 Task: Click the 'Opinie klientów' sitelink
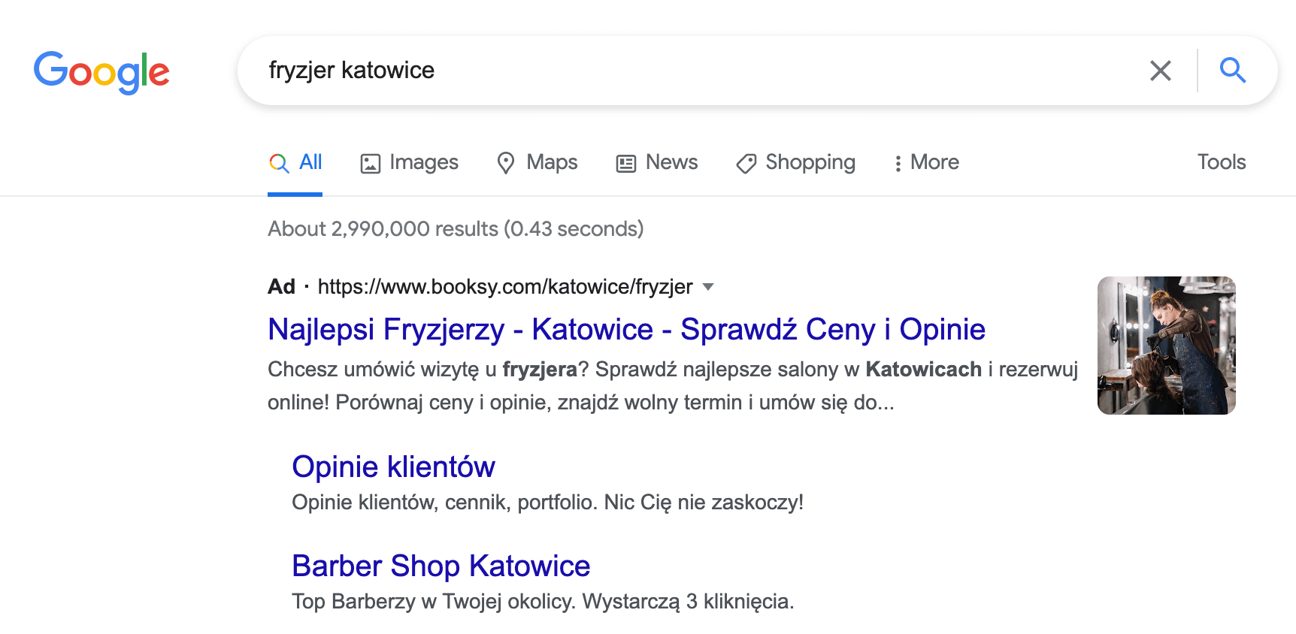[x=393, y=466]
